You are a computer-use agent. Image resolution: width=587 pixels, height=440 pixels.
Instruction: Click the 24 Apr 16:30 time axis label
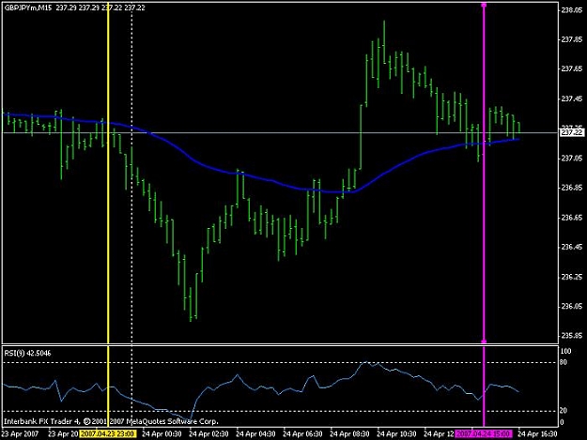click(537, 434)
